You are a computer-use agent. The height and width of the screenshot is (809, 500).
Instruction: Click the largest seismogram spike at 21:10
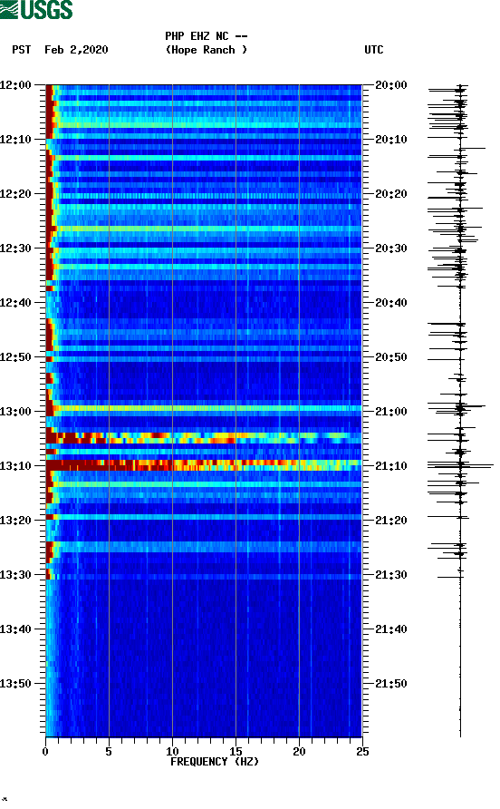click(x=460, y=465)
